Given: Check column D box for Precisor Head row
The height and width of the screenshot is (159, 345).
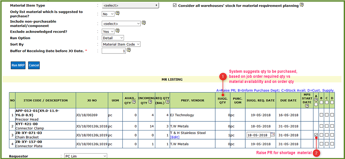Looking at the screenshot, I should [332, 115].
